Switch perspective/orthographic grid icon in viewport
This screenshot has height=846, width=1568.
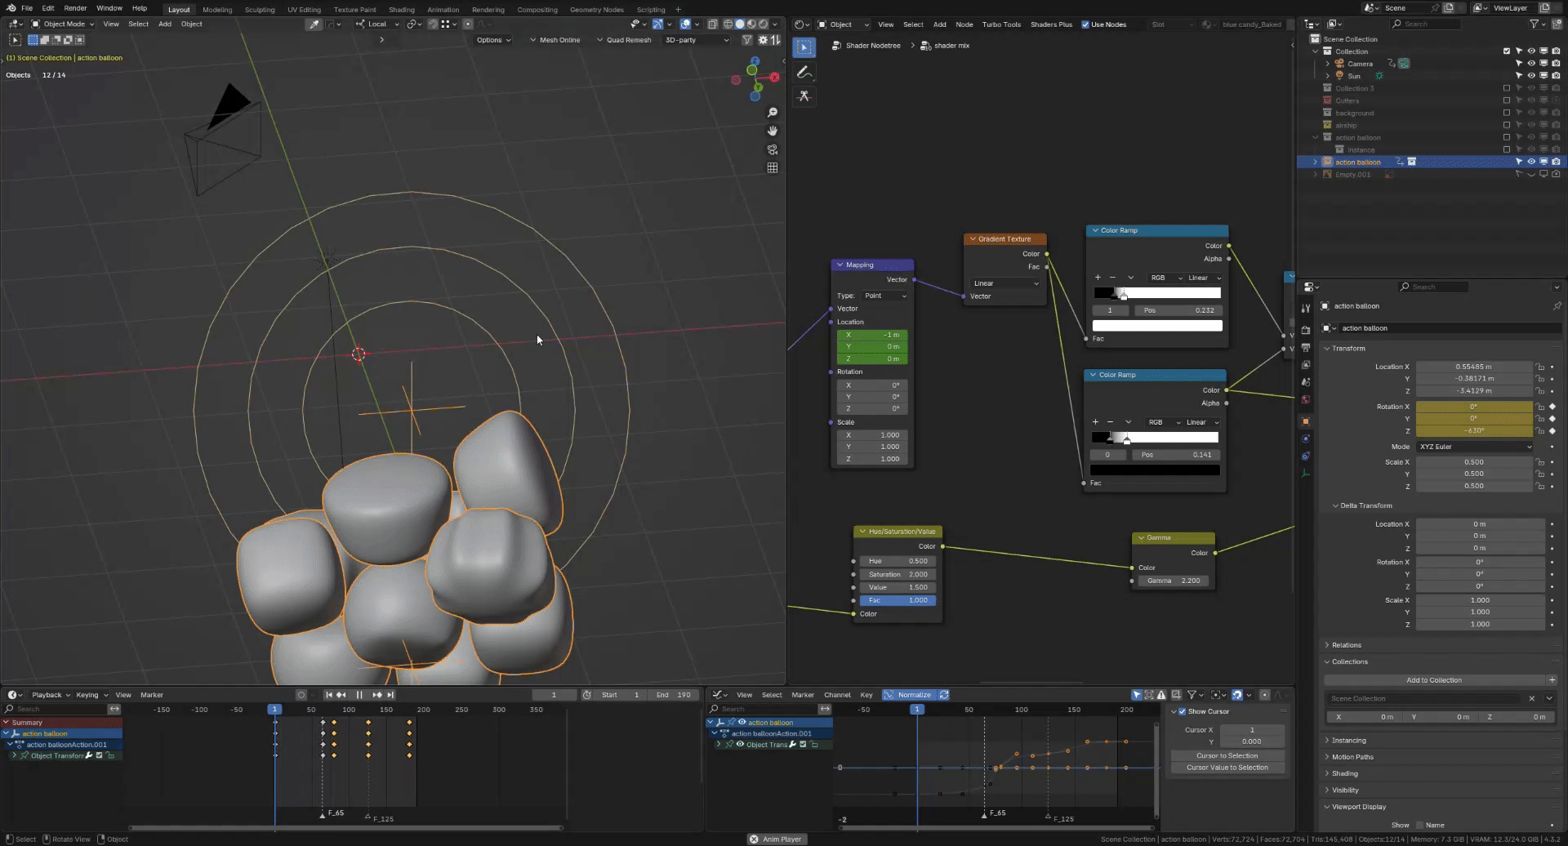coord(772,168)
